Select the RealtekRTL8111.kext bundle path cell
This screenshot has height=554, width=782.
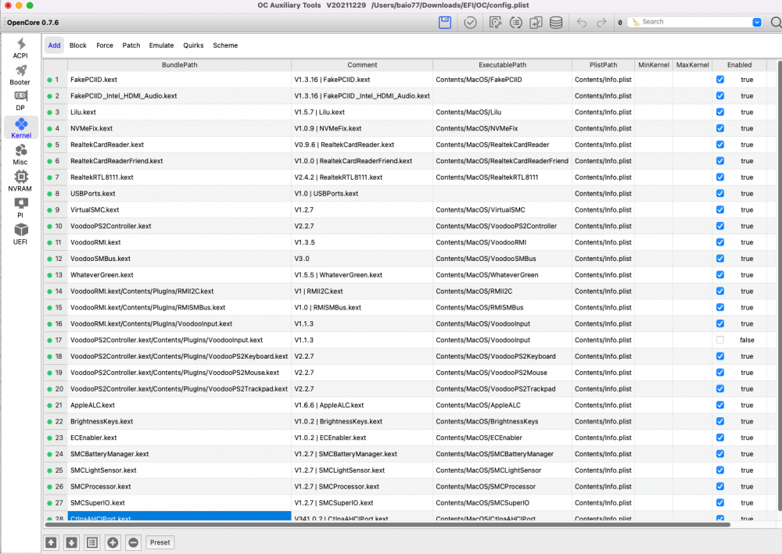180,177
